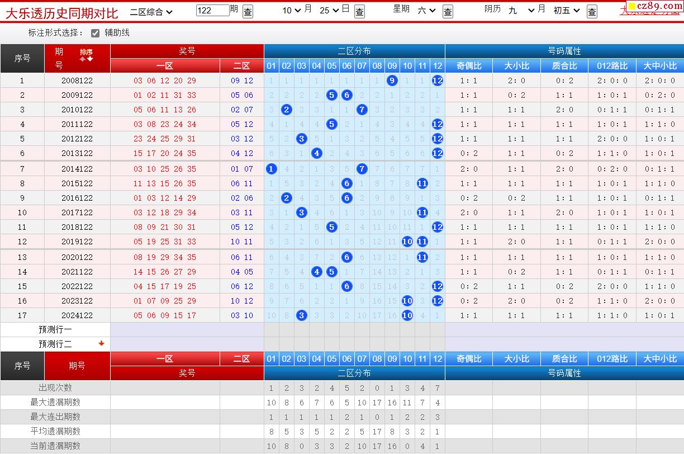Screen dimensions: 684x454
Task: Click the 012路比 column header
Action: click(612, 66)
